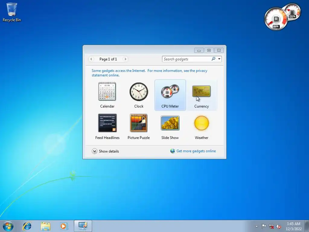
Task: Expand Show details chevron
Action: click(x=94, y=151)
